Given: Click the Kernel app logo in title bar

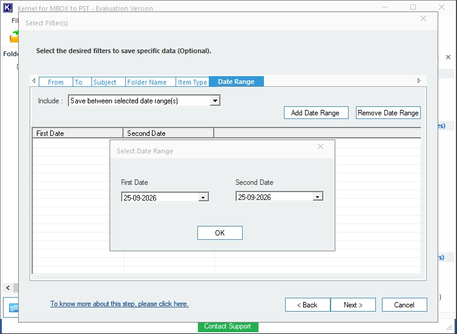Looking at the screenshot, I should click(8, 8).
